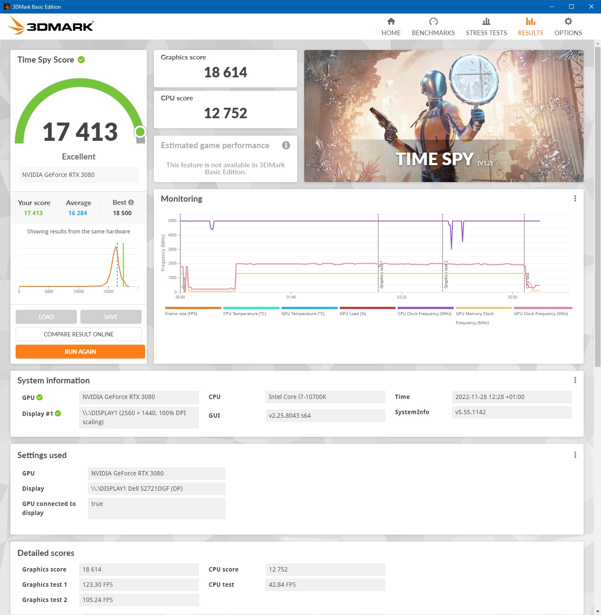
Task: Click the GPU name under the Excellent rating
Action: pyautogui.click(x=78, y=175)
